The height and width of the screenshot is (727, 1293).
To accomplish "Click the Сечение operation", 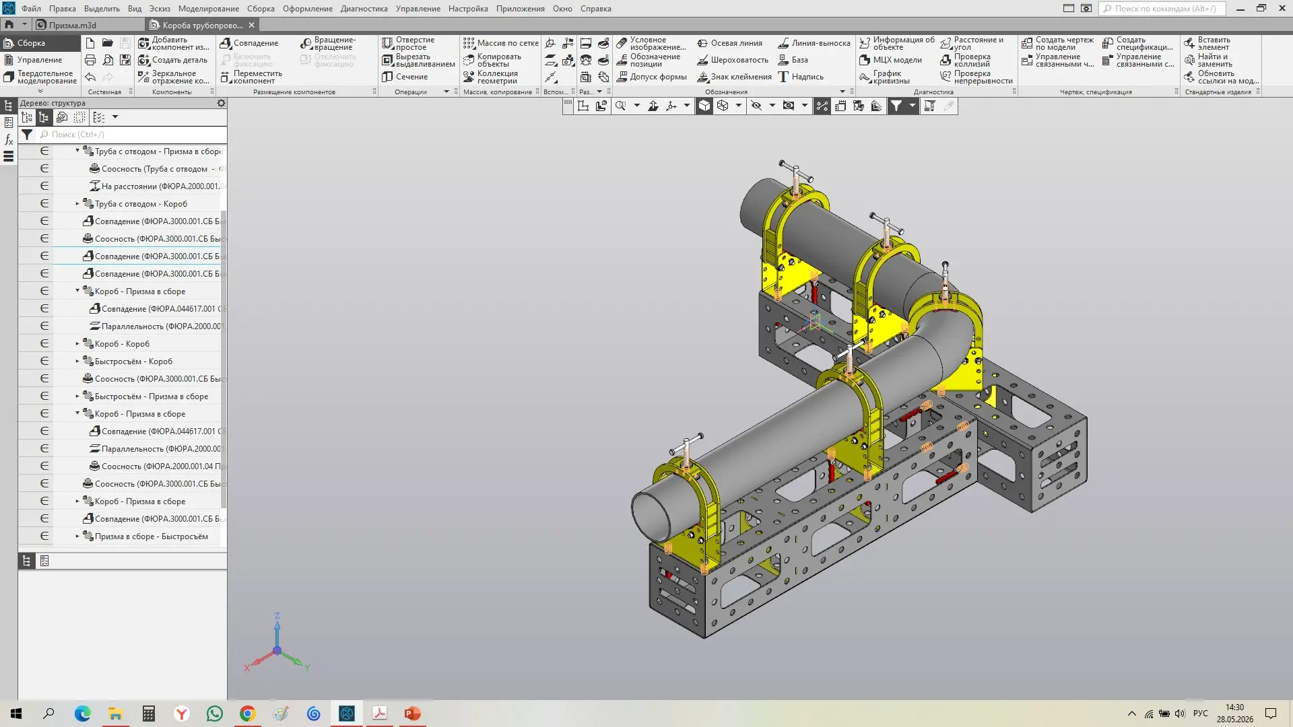I will [x=405, y=77].
